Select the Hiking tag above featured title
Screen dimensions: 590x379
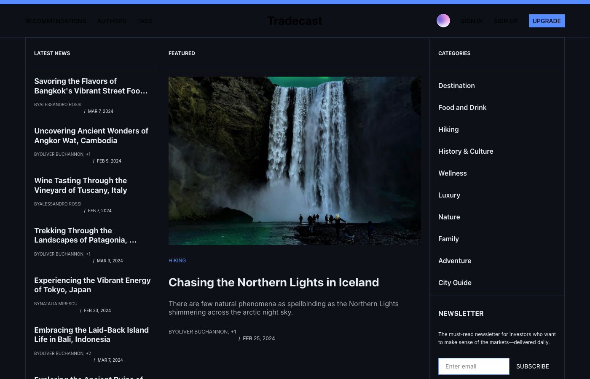click(177, 261)
